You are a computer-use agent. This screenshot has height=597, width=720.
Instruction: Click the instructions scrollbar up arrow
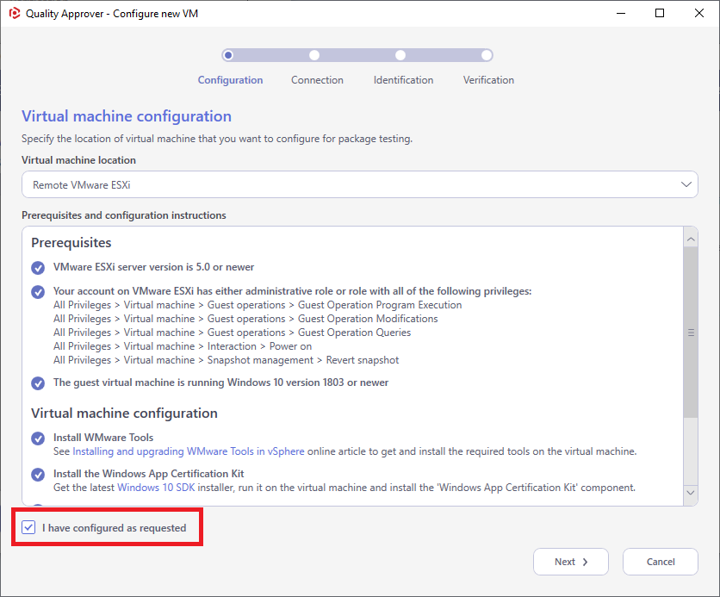pos(691,239)
